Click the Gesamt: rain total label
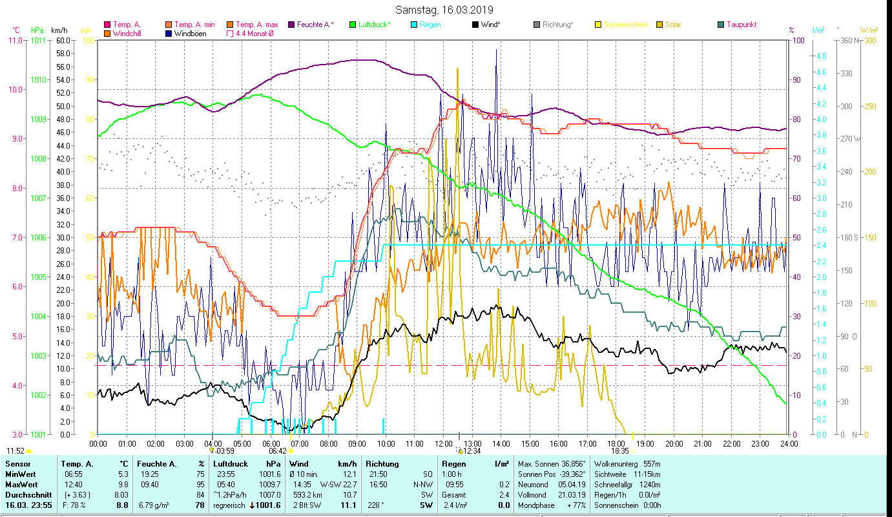 pos(453,495)
